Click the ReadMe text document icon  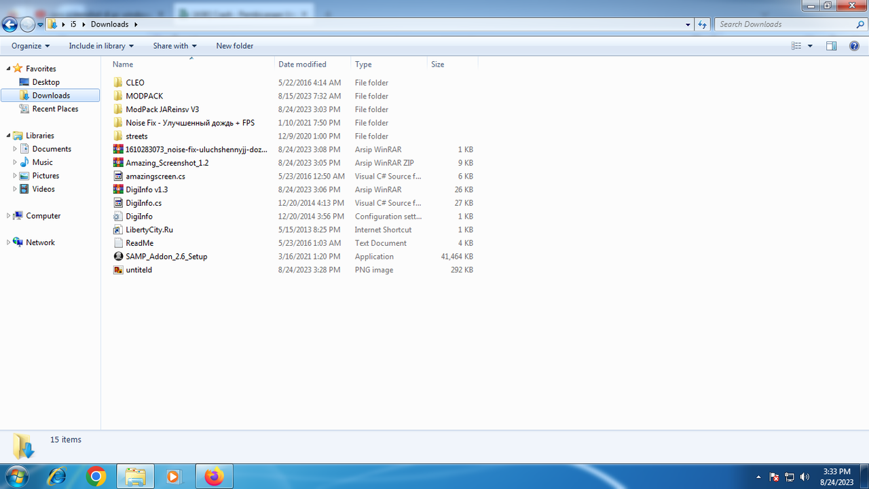(119, 243)
